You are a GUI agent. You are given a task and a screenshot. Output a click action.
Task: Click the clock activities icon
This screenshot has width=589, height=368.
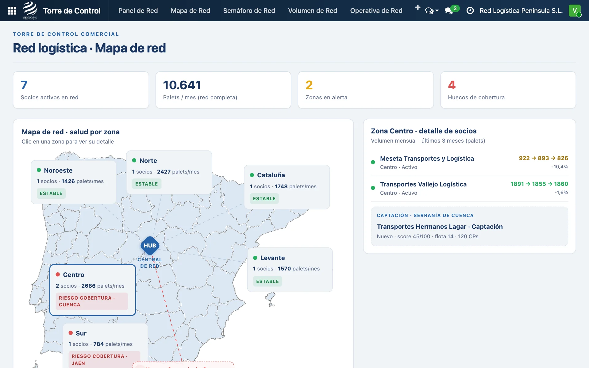point(470,11)
